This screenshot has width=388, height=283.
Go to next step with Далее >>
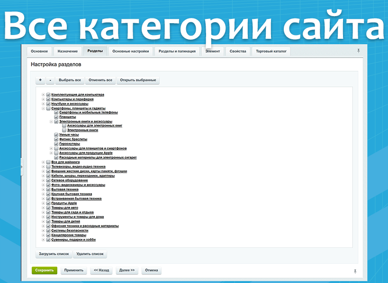coord(127,271)
